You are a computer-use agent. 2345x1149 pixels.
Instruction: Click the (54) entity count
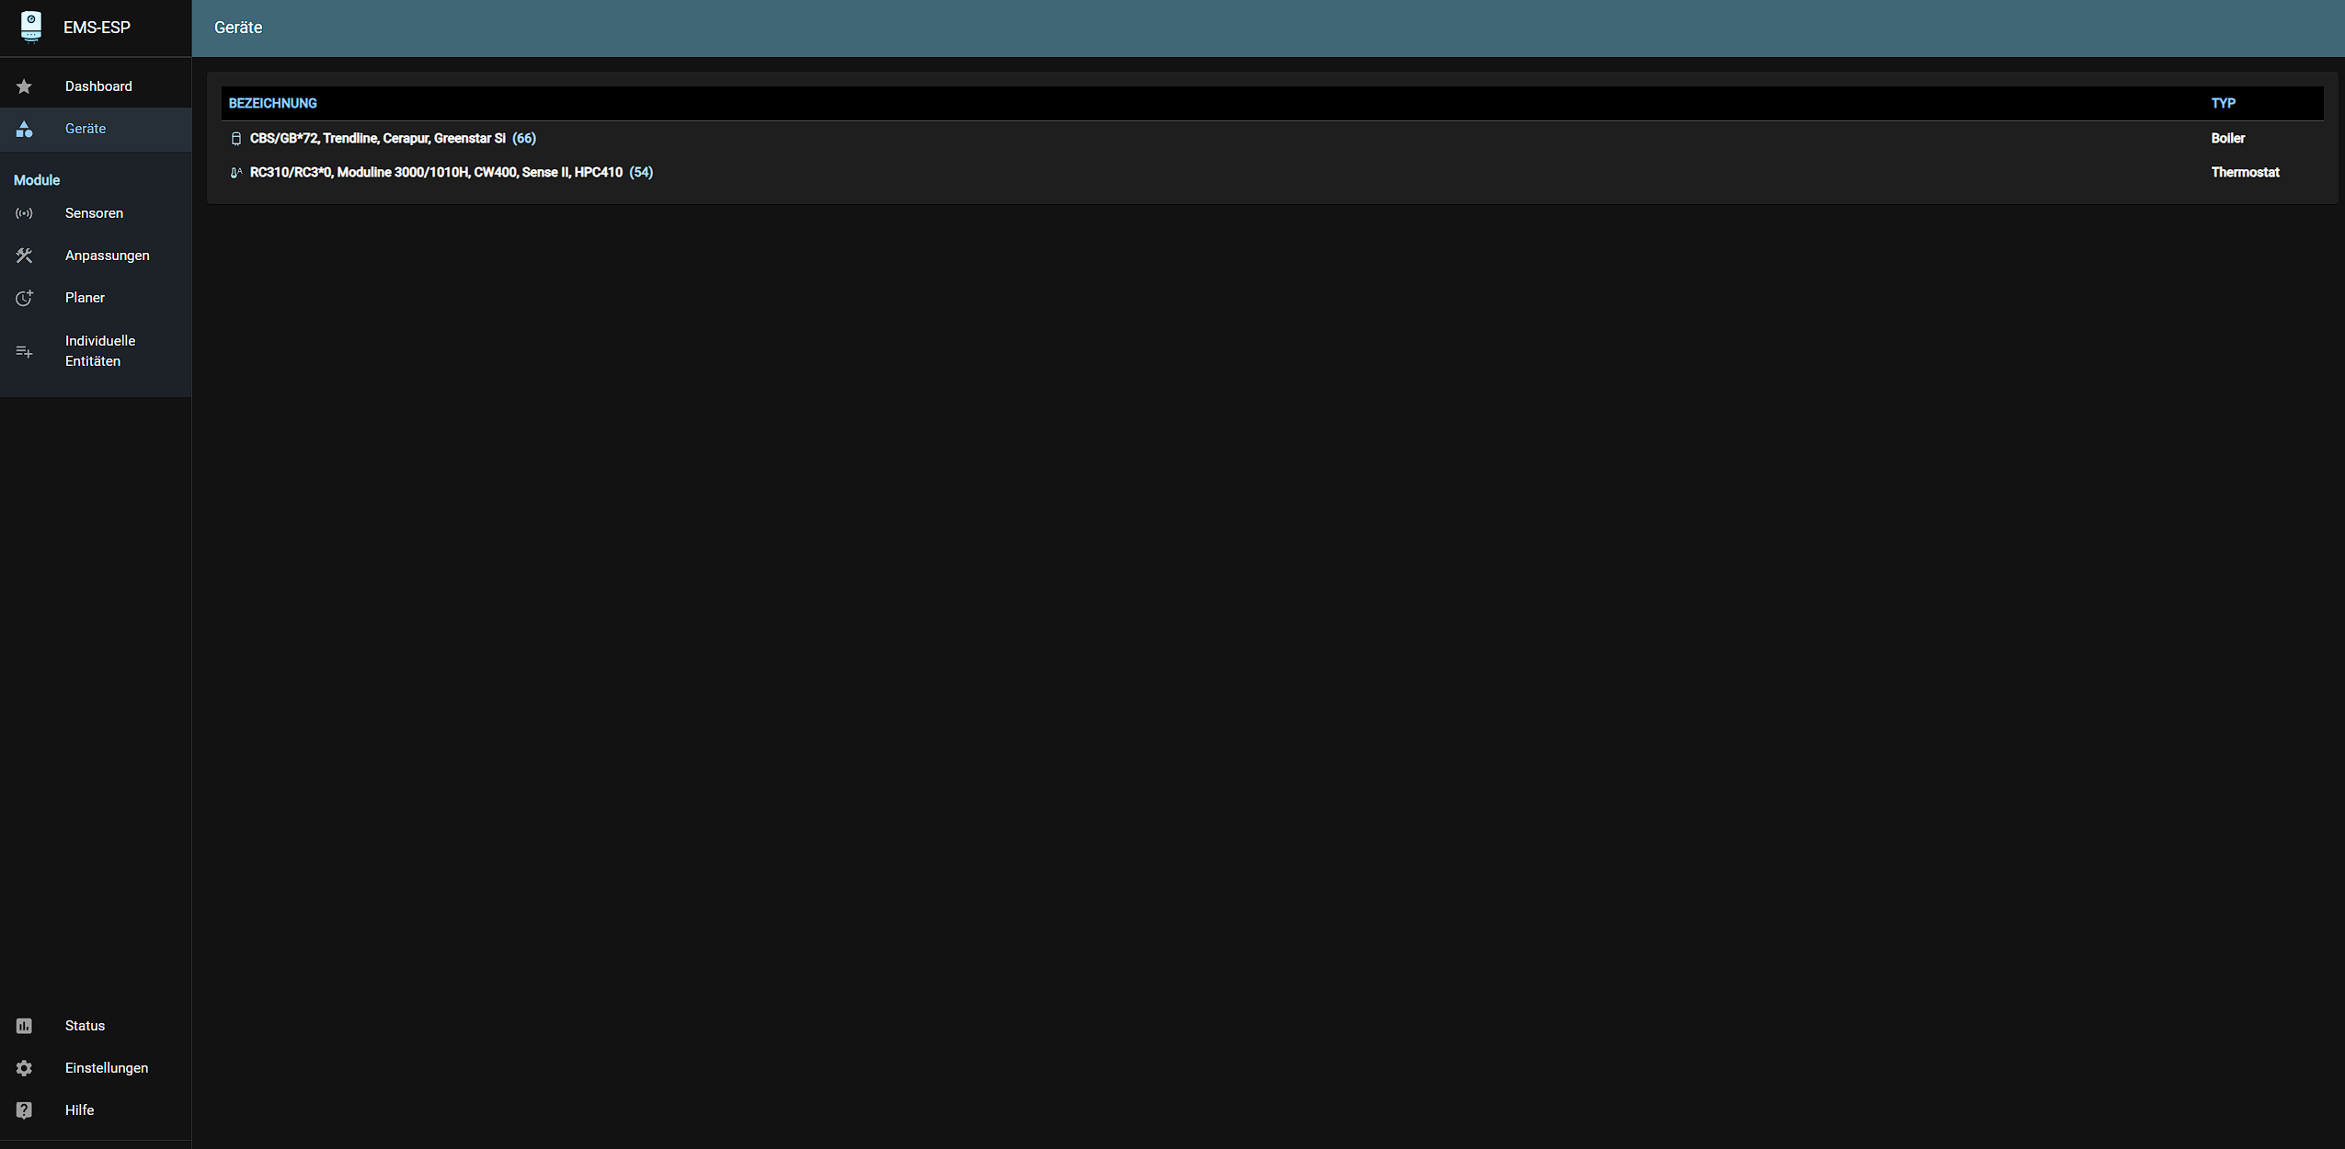click(641, 173)
